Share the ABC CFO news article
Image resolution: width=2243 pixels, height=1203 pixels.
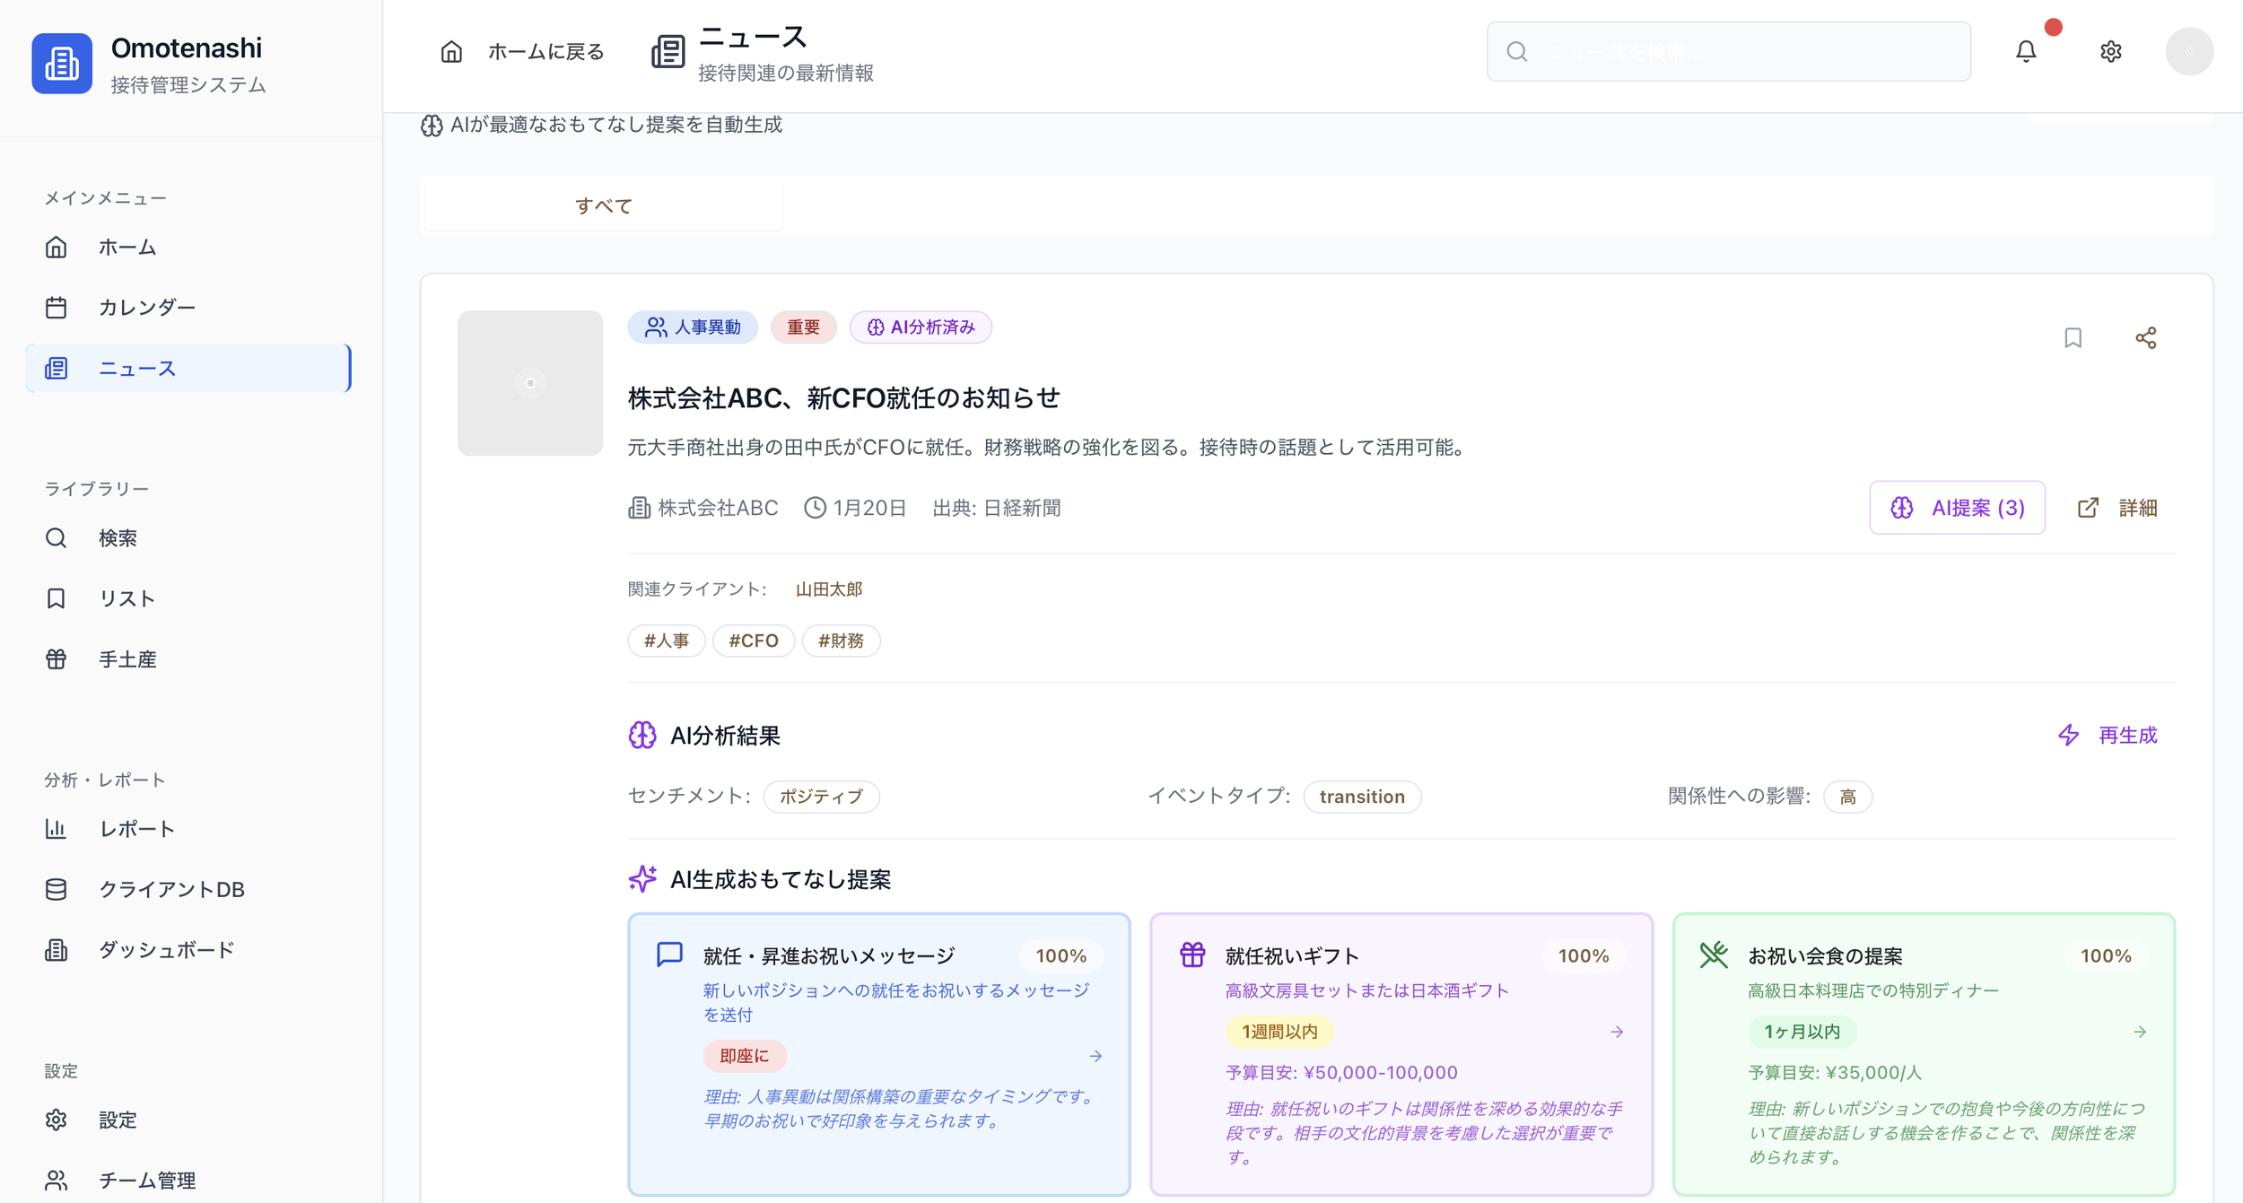point(2146,337)
